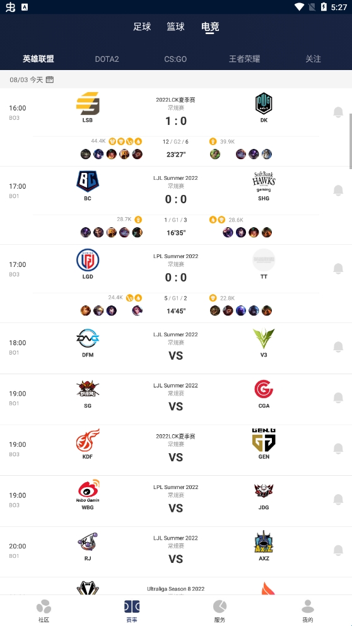Open the 社区 community tab icon
Viewport: 352px width, 626px height.
tap(44, 606)
